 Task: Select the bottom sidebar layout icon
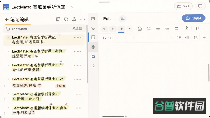tap(93, 66)
